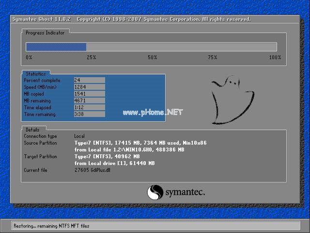Select the Time elapsed field
The width and height of the screenshot is (310, 233).
89,108
